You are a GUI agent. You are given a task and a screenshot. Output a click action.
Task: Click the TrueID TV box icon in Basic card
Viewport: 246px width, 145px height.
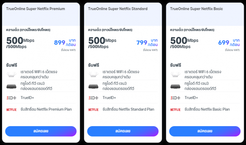click(175, 86)
